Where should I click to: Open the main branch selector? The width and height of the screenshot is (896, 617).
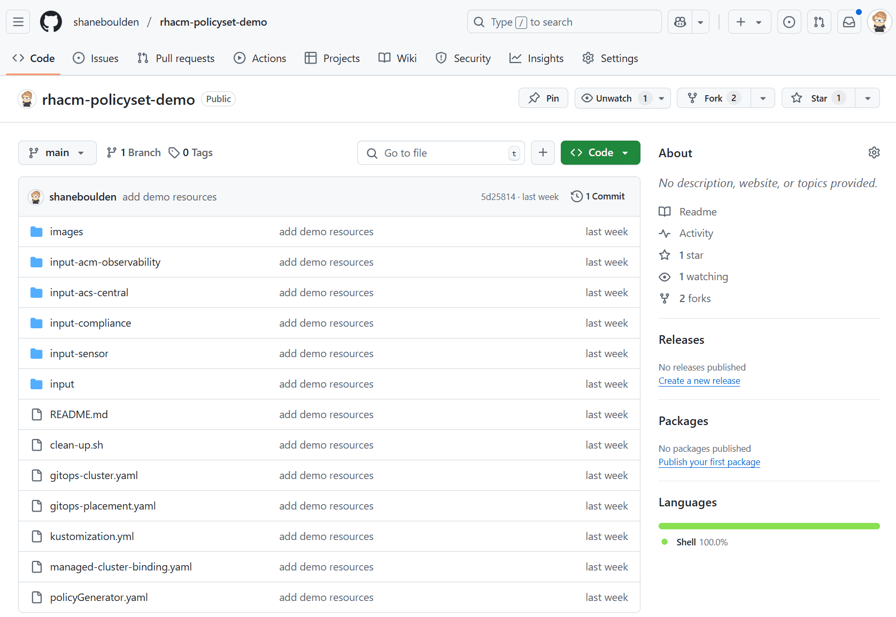click(x=57, y=153)
